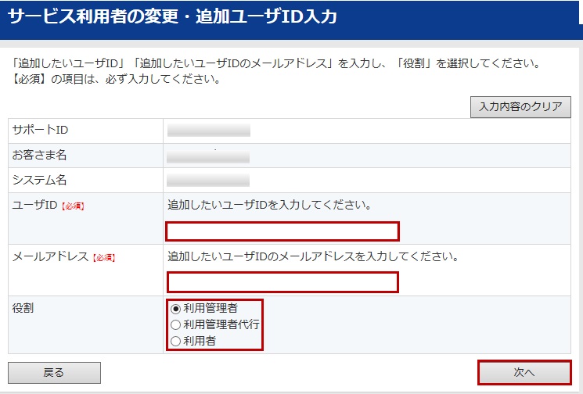Click the 役割 row label
The width and height of the screenshot is (583, 394).
[x=23, y=308]
